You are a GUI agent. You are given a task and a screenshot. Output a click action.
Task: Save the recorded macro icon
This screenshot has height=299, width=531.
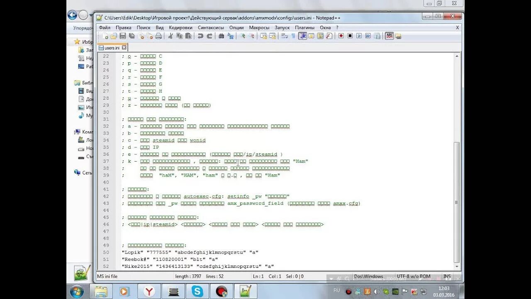pos(377,36)
